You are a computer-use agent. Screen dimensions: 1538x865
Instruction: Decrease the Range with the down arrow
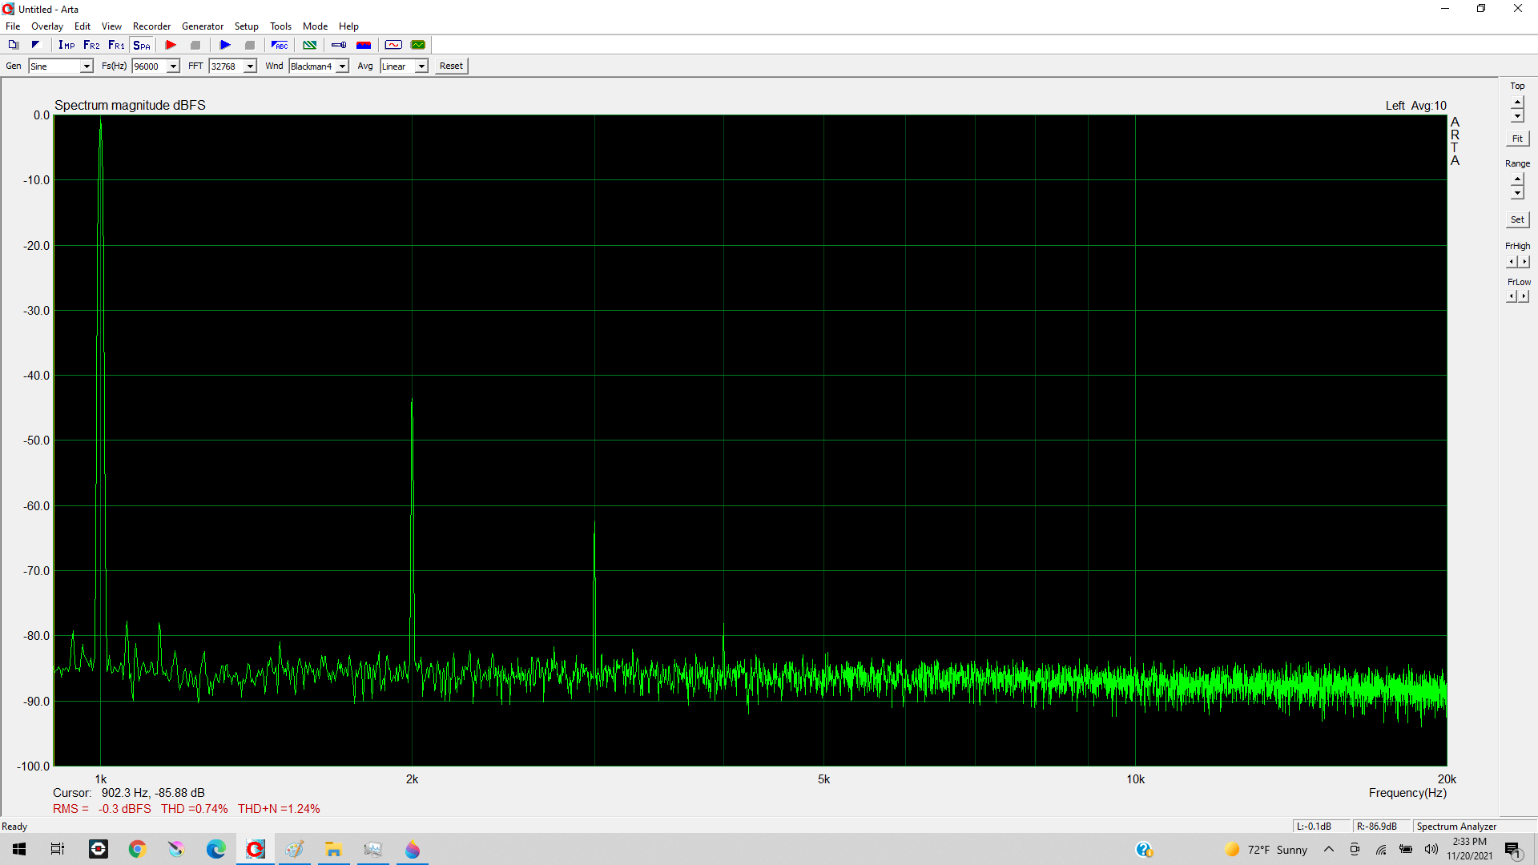point(1517,193)
